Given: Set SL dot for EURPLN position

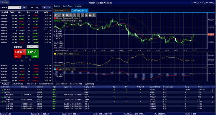Looking at the screenshot, I should (x=114, y=92).
